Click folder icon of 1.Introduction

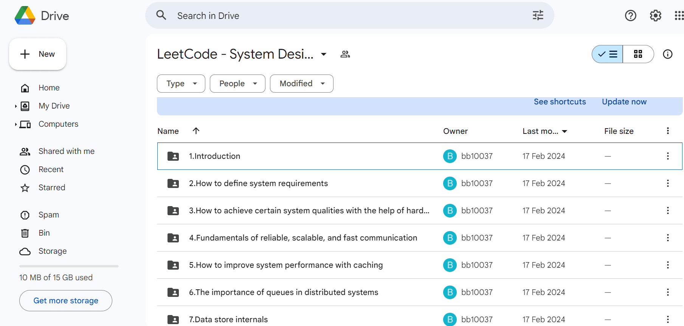(x=173, y=156)
